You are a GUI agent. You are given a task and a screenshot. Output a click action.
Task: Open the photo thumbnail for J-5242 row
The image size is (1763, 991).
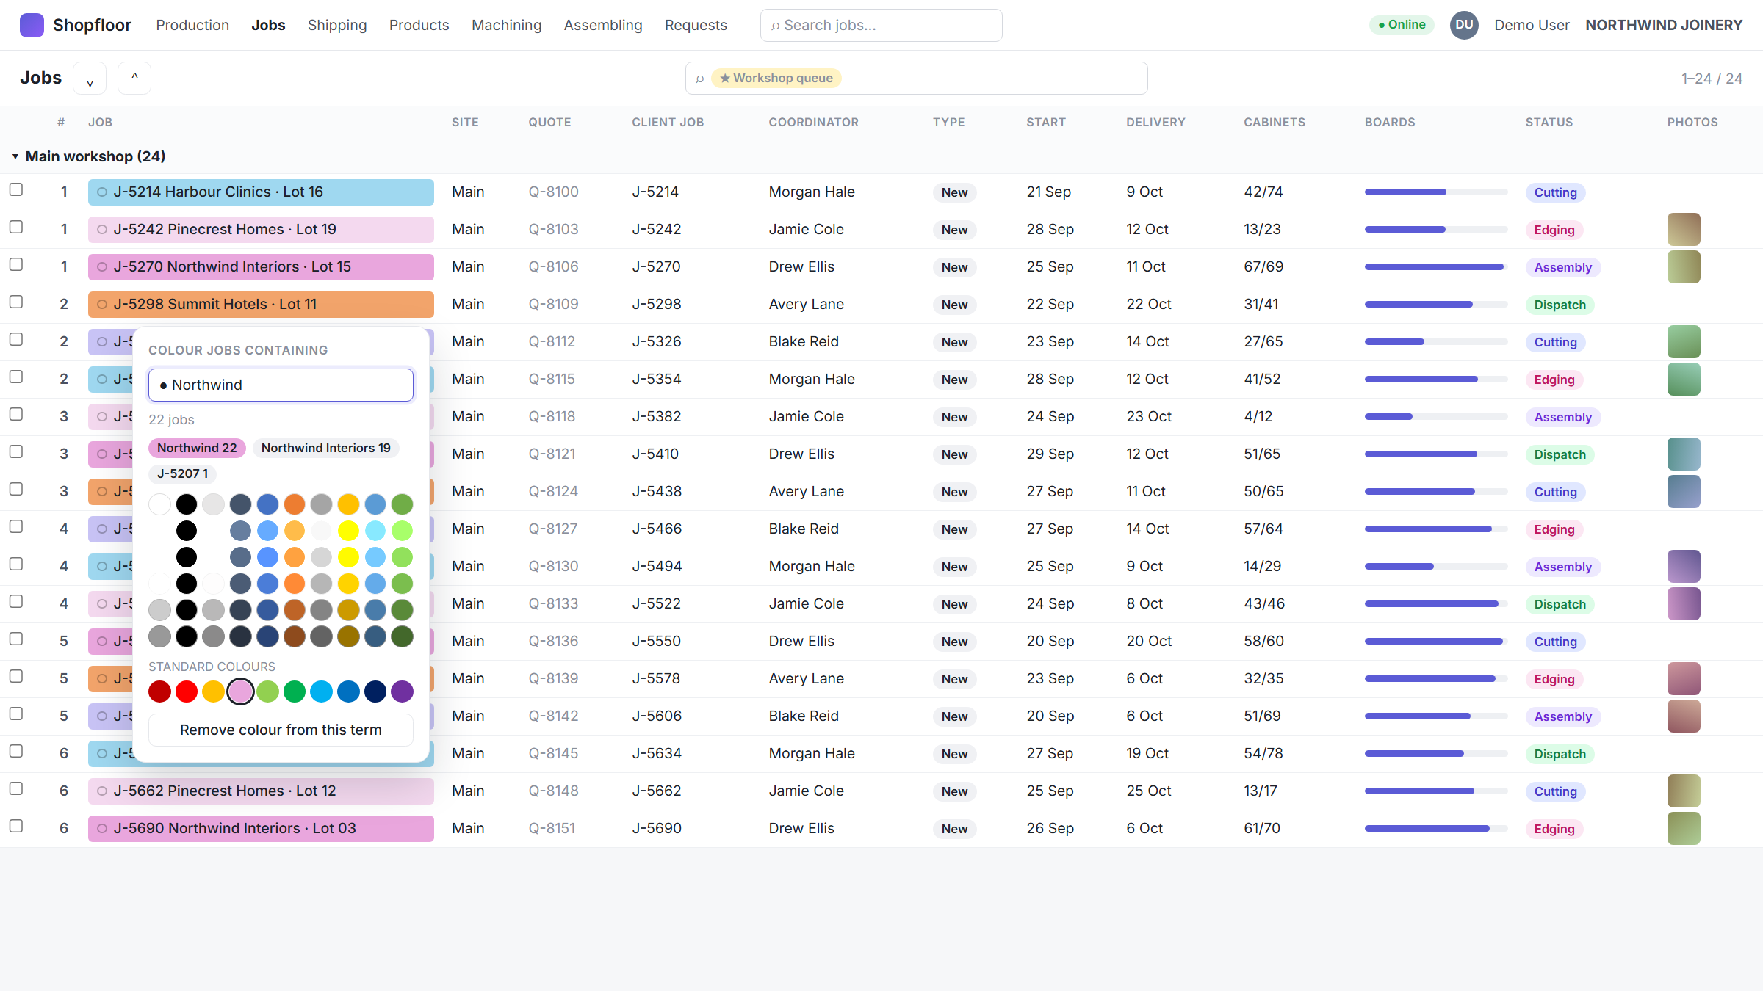tap(1684, 230)
